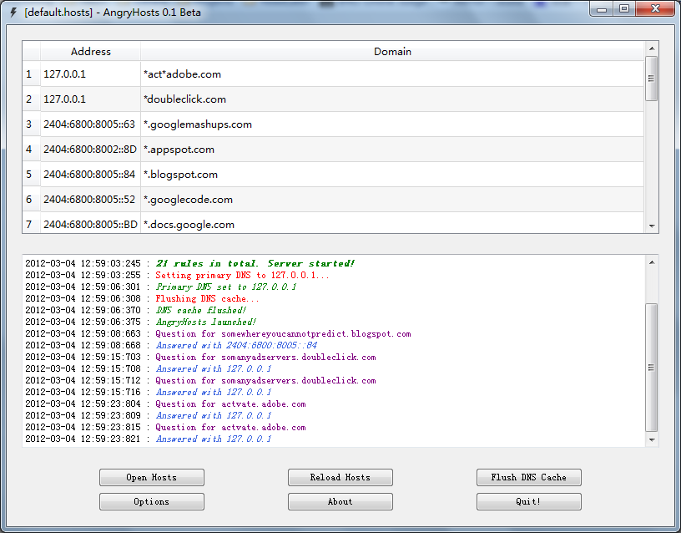This screenshot has width=681, height=533.
Task: Select address cell for *act*adobe.com
Action: (90, 74)
